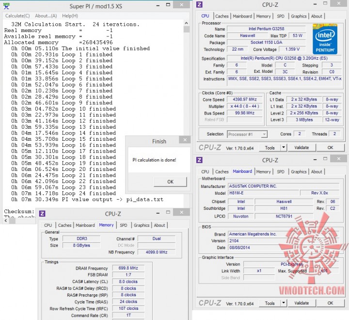Click the CAS# Latency value 8.0 clocks
Screen dimensions: 349x320
click(x=128, y=282)
